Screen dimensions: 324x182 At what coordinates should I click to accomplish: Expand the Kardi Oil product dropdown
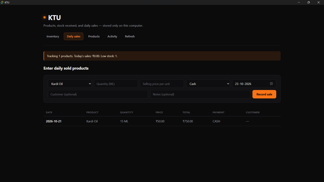pos(70,84)
